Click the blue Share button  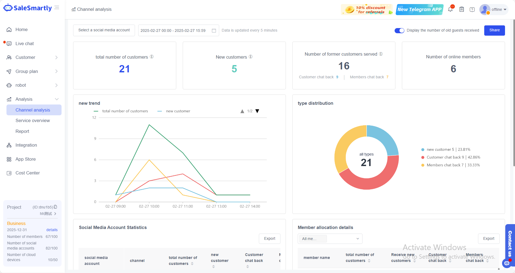494,30
